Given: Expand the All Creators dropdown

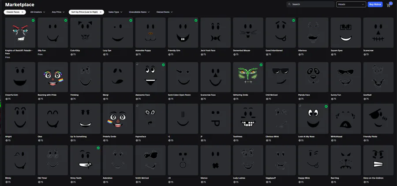Looking at the screenshot, I should (38, 12).
